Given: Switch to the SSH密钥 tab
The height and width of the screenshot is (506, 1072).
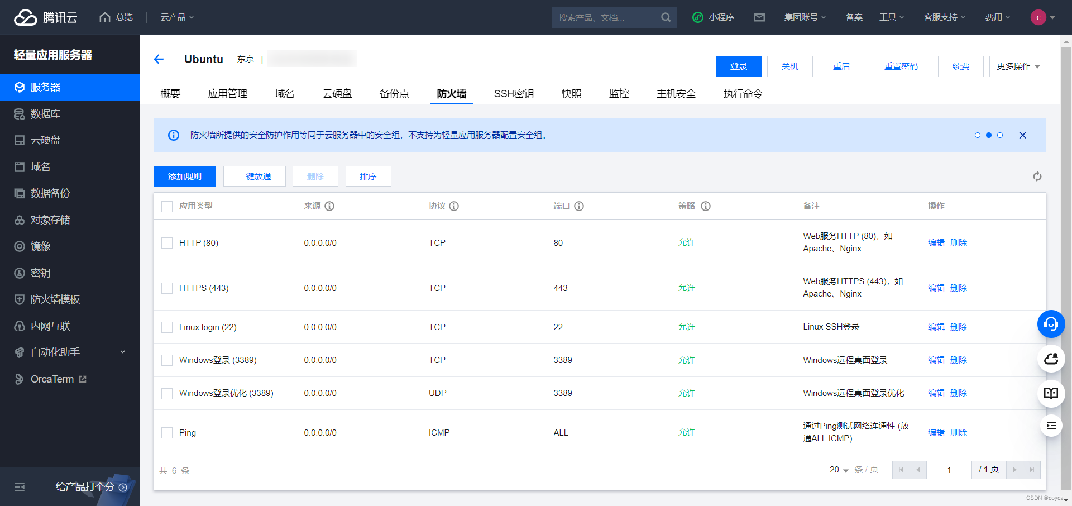Looking at the screenshot, I should tap(514, 94).
